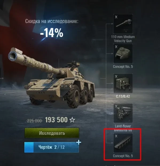Click Concept No. 5 label under turret

[123, 67]
